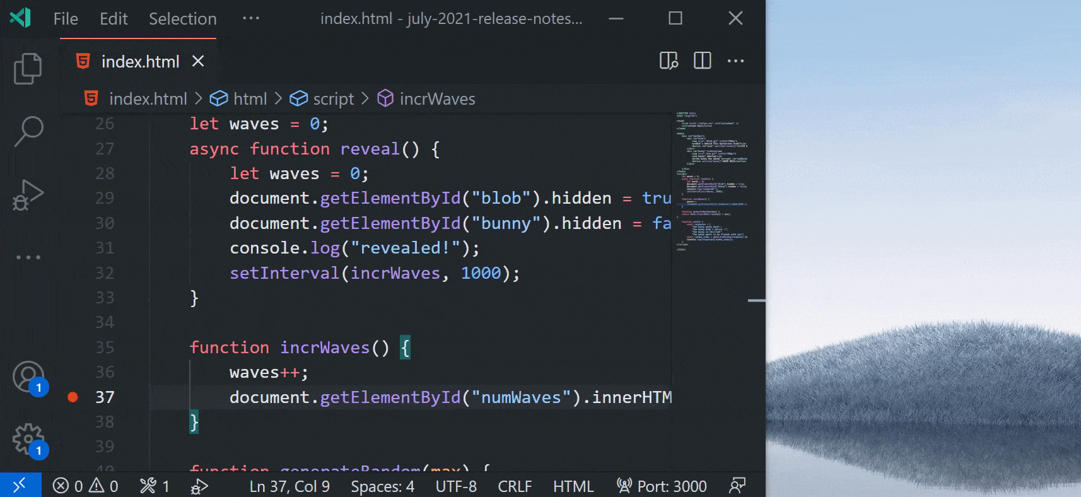Image resolution: width=1081 pixels, height=497 pixels.
Task: Click line number 29 in gutter
Action: click(x=105, y=198)
